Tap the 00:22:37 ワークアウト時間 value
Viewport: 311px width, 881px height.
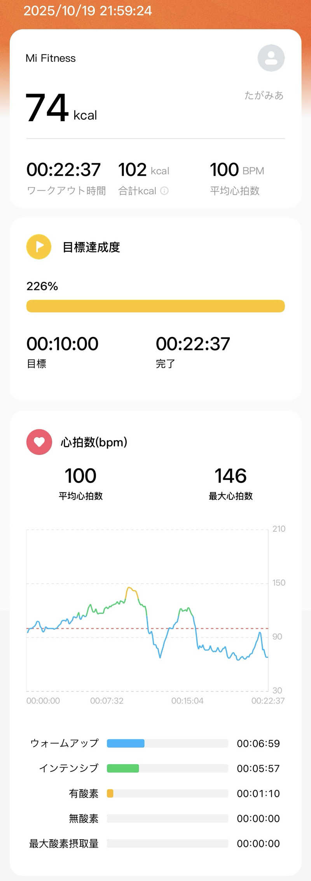(x=63, y=170)
